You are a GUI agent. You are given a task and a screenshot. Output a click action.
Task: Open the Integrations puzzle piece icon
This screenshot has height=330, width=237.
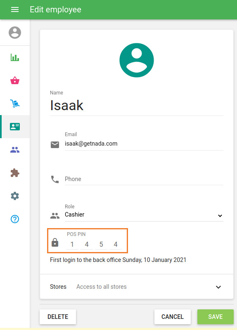click(15, 173)
